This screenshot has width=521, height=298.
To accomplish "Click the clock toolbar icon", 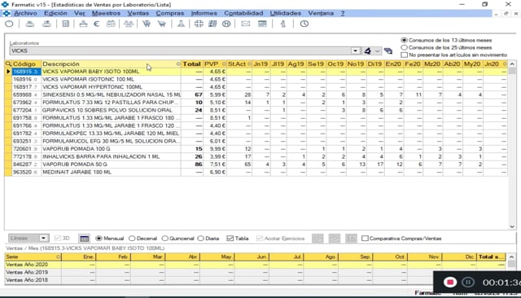I will [x=304, y=24].
